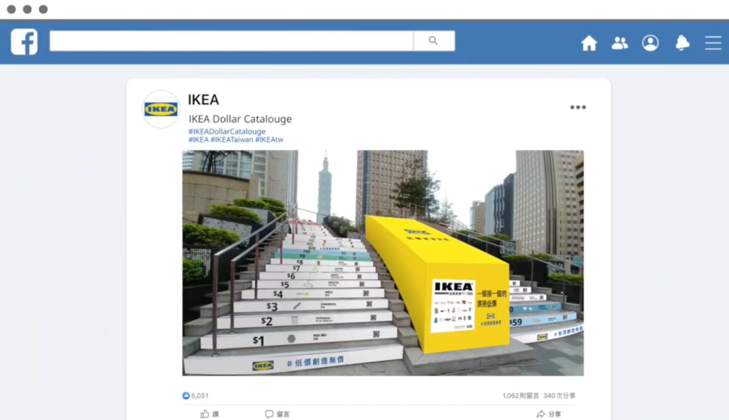Click the Facebook logo

coord(24,41)
